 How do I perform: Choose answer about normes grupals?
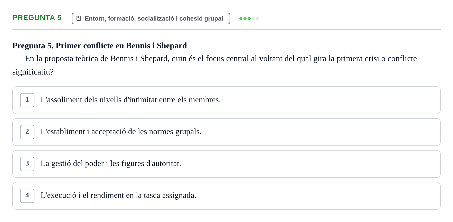(x=226, y=132)
